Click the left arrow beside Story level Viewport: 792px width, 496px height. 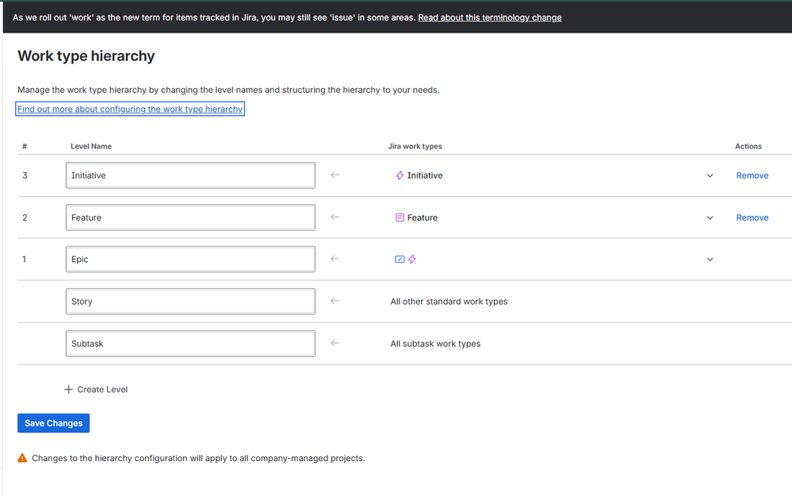point(335,302)
